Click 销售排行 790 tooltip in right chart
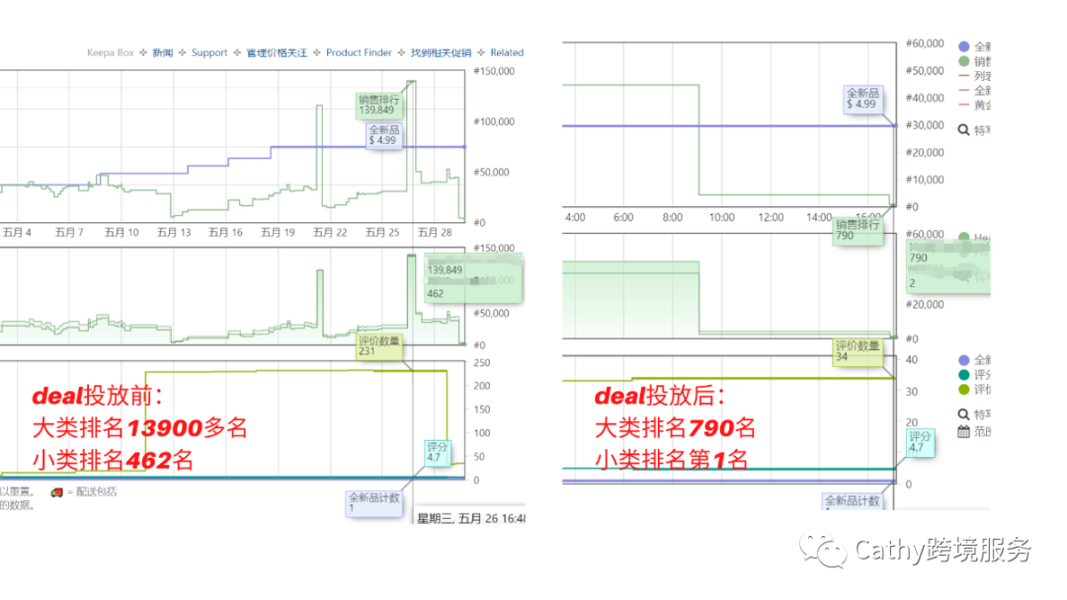1067x600 pixels. [858, 230]
